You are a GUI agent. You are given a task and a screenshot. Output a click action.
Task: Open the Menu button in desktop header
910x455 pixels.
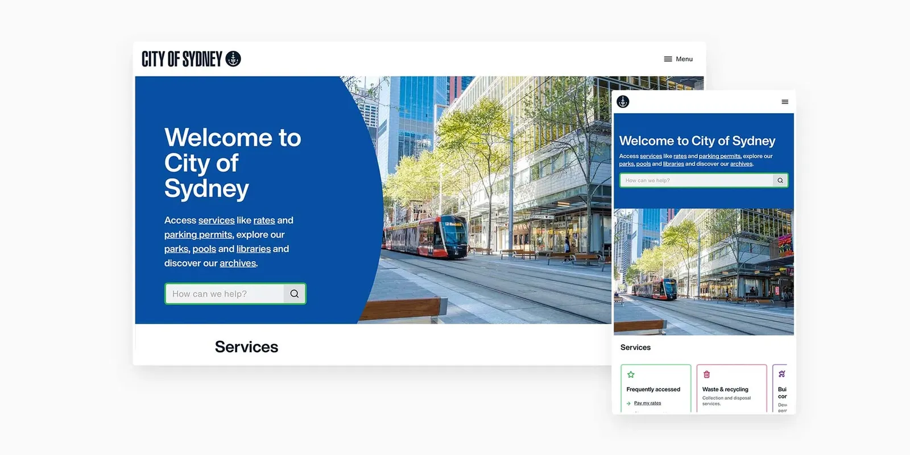[678, 59]
